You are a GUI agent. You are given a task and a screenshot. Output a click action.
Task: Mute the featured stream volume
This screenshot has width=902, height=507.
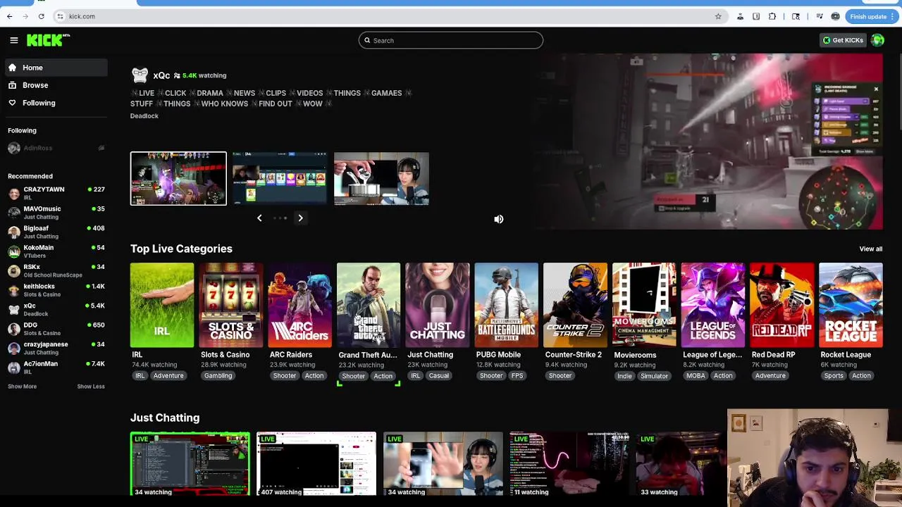tap(499, 219)
